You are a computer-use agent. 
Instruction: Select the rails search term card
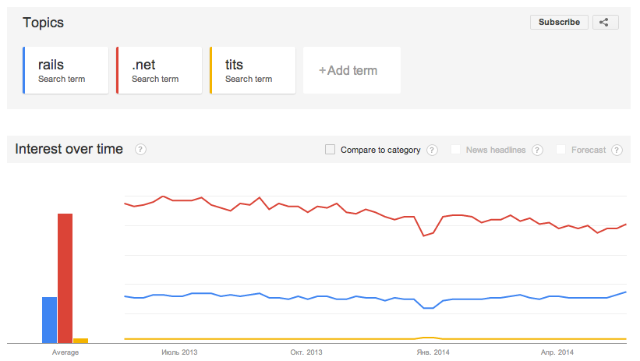(65, 70)
